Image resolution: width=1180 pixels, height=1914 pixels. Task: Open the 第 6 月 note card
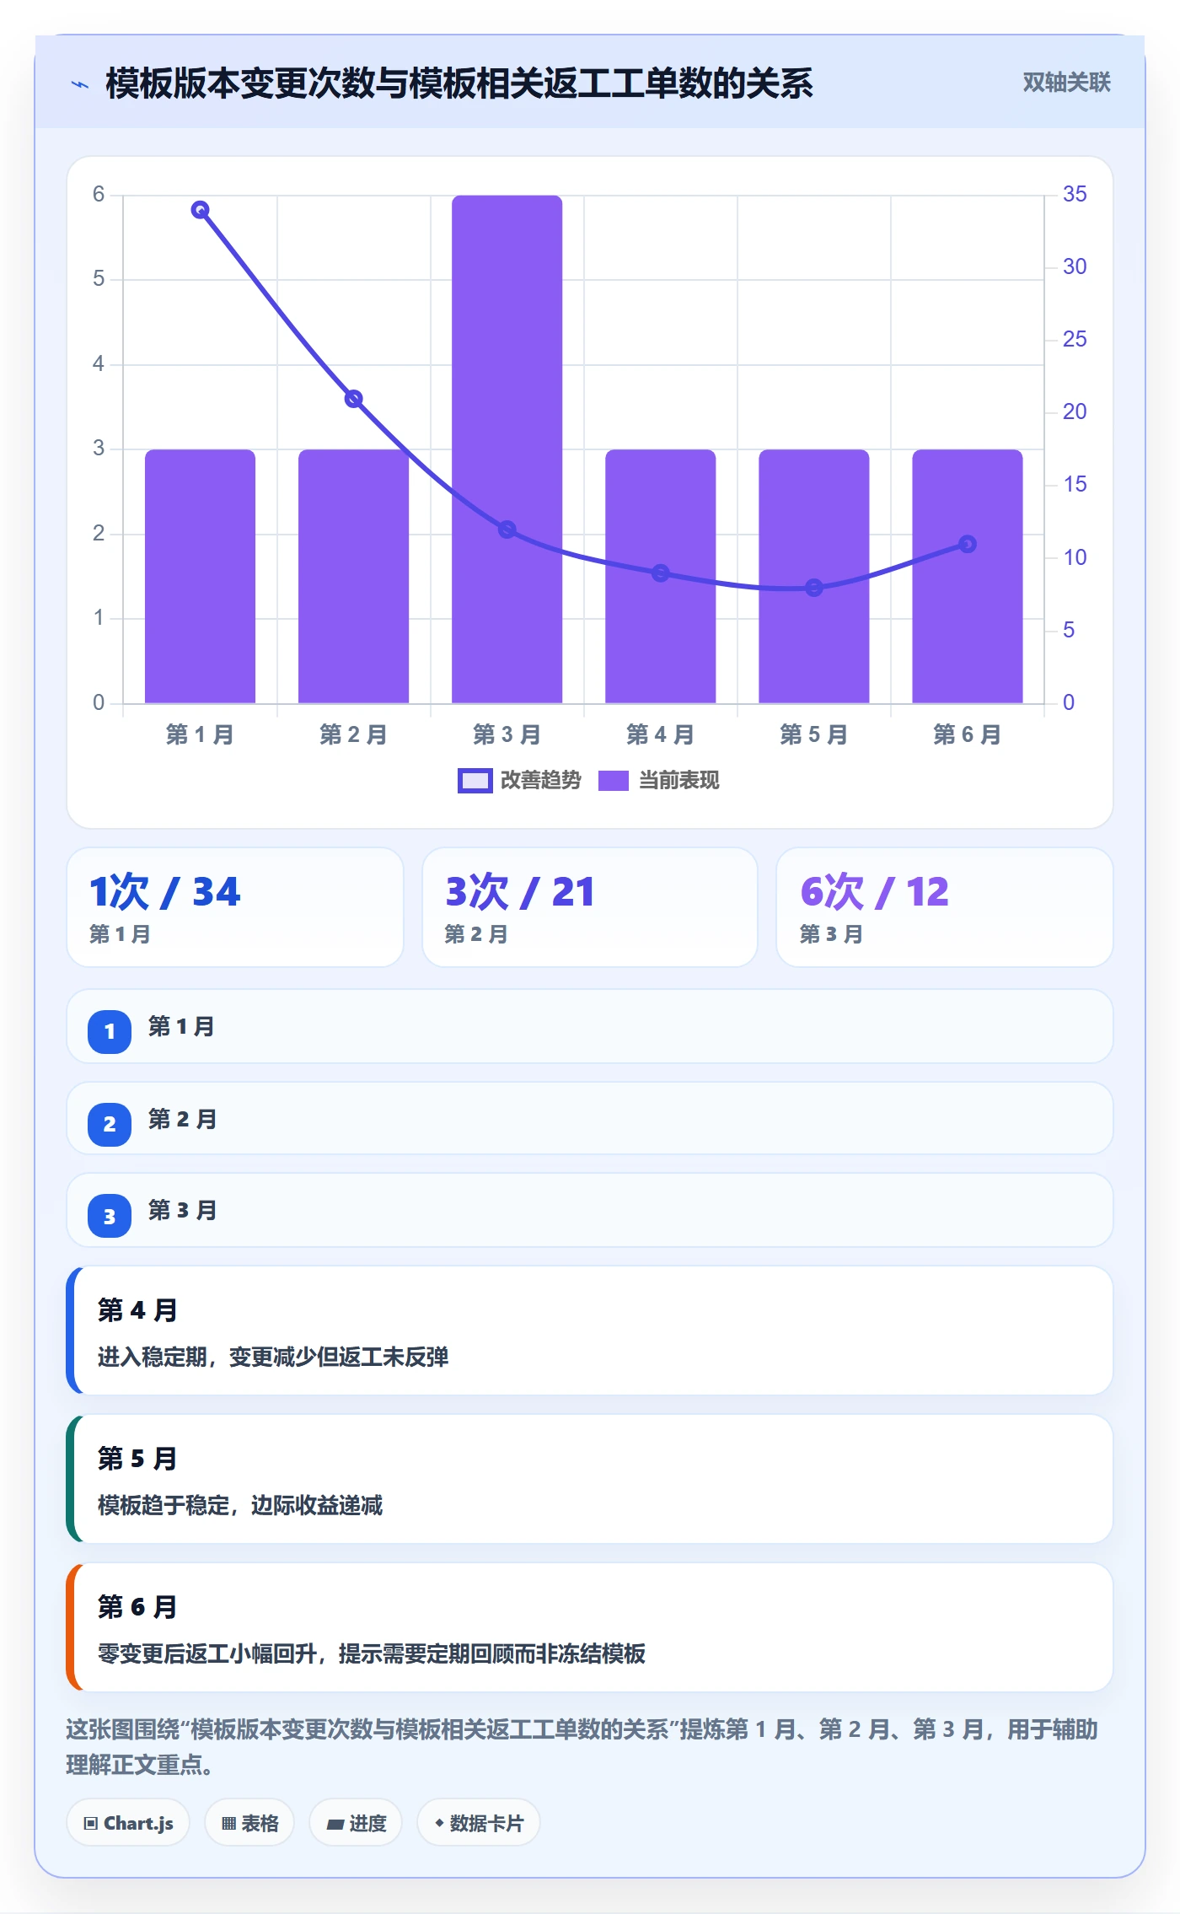590,1627
